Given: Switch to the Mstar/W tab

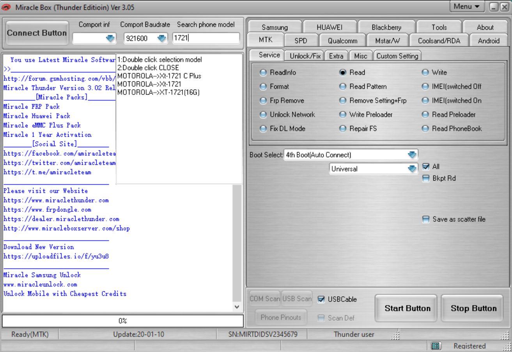Looking at the screenshot, I should point(388,41).
